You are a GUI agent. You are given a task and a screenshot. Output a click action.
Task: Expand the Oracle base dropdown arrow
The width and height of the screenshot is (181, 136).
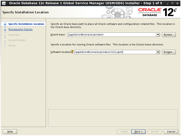point(158,34)
